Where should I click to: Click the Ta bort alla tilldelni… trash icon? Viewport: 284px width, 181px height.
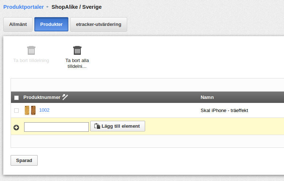[x=77, y=50]
